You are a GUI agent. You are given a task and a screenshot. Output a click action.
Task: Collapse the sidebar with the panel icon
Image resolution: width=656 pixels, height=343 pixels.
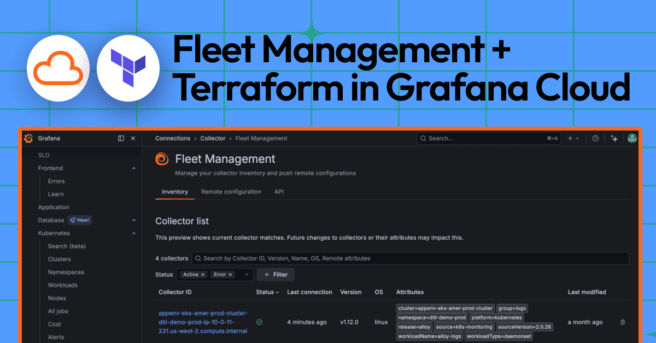coord(121,138)
